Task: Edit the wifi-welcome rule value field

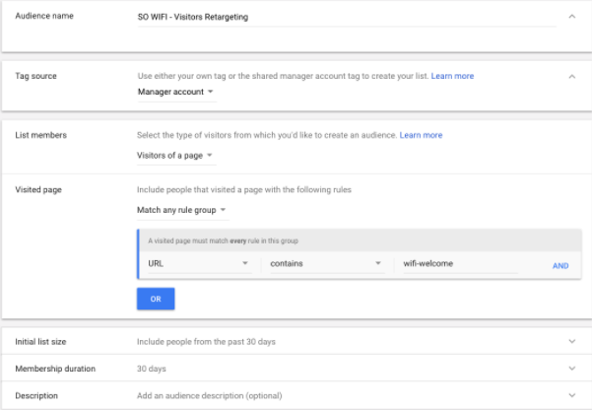Action: point(460,264)
